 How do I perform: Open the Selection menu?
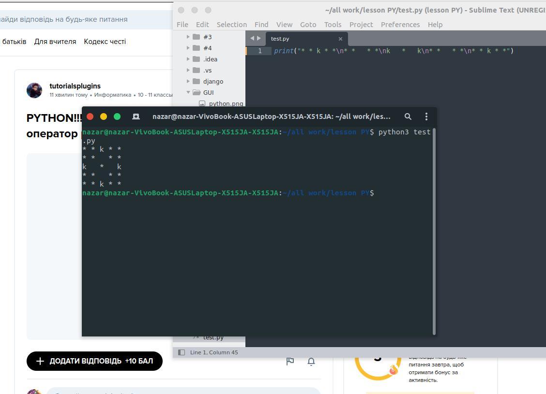[x=231, y=24]
